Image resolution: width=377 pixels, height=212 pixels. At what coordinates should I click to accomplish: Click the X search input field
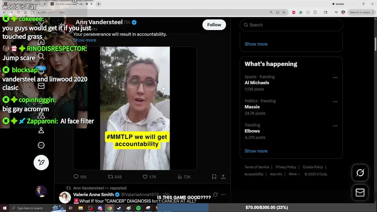(x=291, y=25)
